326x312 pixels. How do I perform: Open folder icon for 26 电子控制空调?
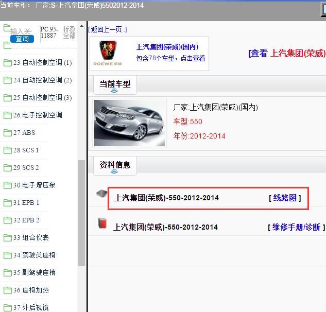(x=8, y=115)
